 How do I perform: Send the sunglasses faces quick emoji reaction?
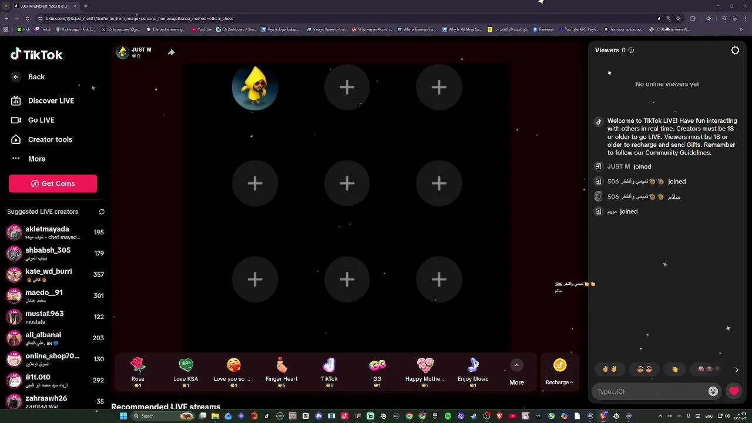[x=644, y=370]
